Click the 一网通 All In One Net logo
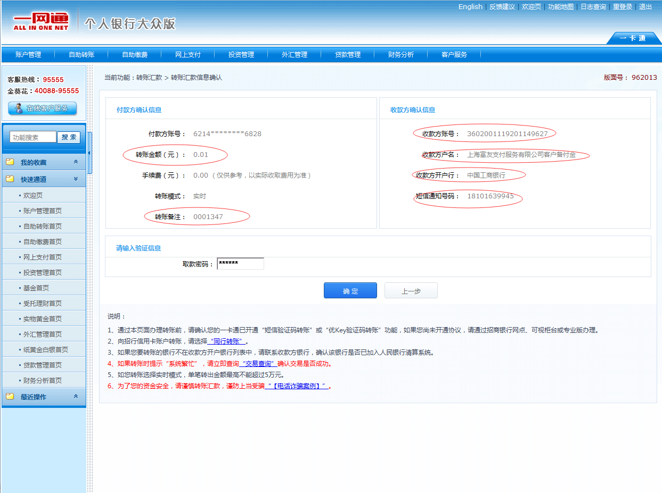Image resolution: width=662 pixels, height=493 pixels. [x=41, y=21]
